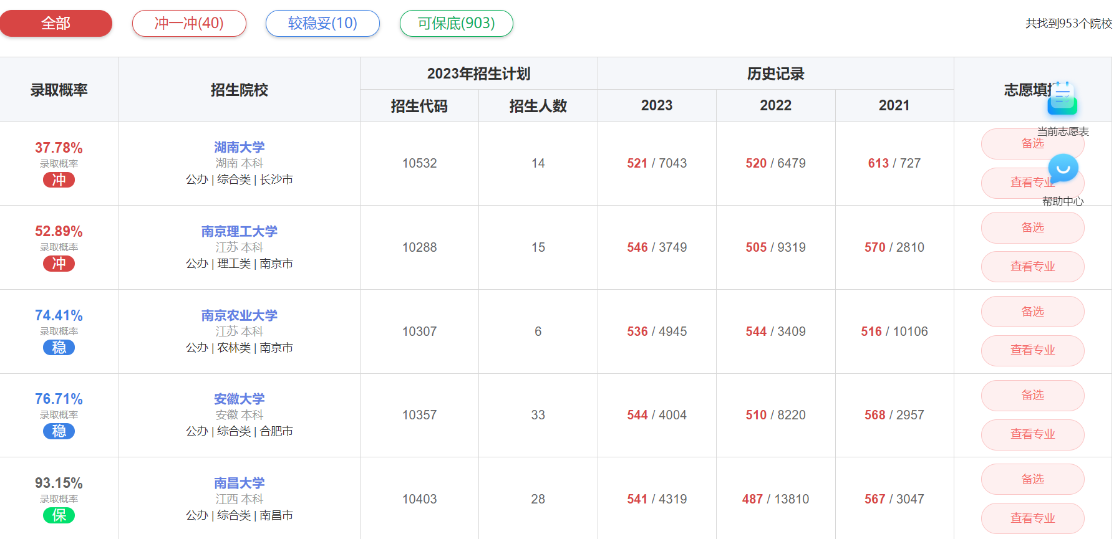Click the 37.78% admission probability
Viewport: 1114px width, 539px height.
[59, 148]
